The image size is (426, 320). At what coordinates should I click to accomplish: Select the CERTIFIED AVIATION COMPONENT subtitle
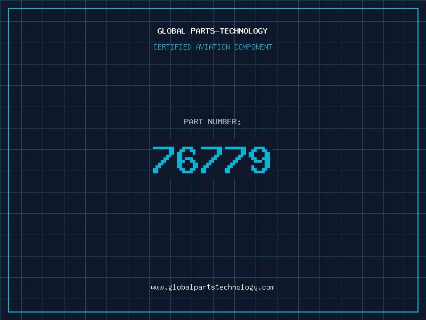(212, 47)
